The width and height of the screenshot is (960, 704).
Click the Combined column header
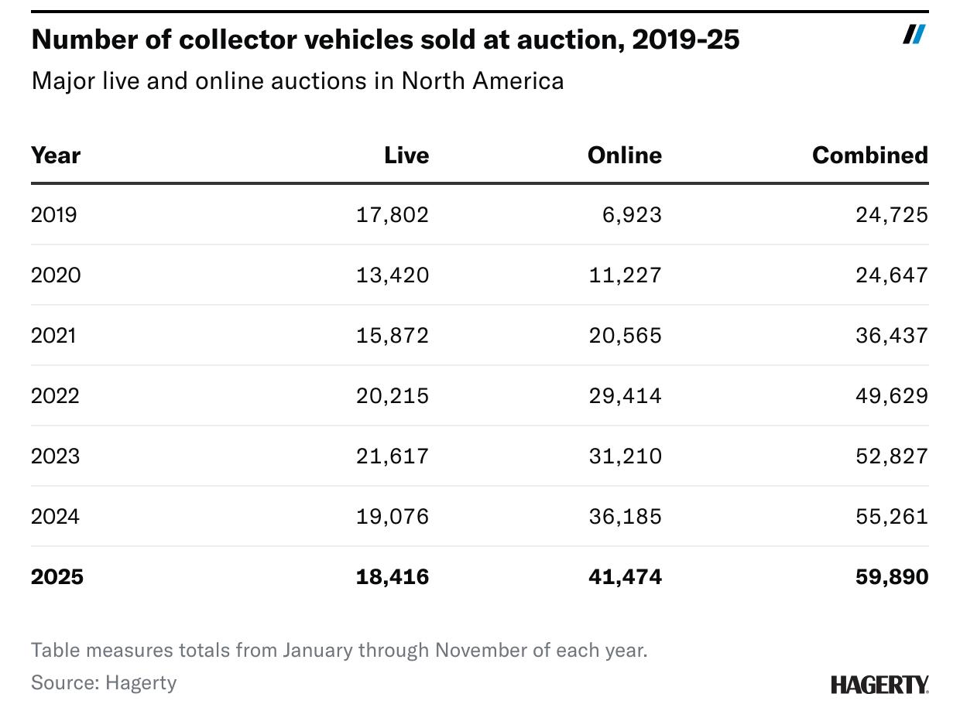pos(869,155)
